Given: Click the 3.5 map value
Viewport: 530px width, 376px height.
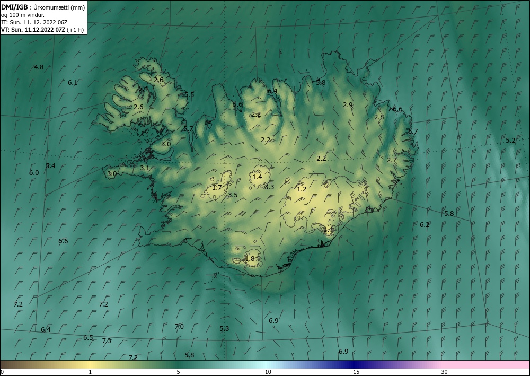Looking at the screenshot, I should 233,195.
